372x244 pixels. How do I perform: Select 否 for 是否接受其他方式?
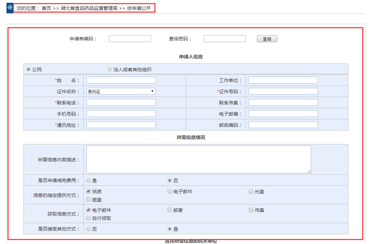tap(88, 229)
